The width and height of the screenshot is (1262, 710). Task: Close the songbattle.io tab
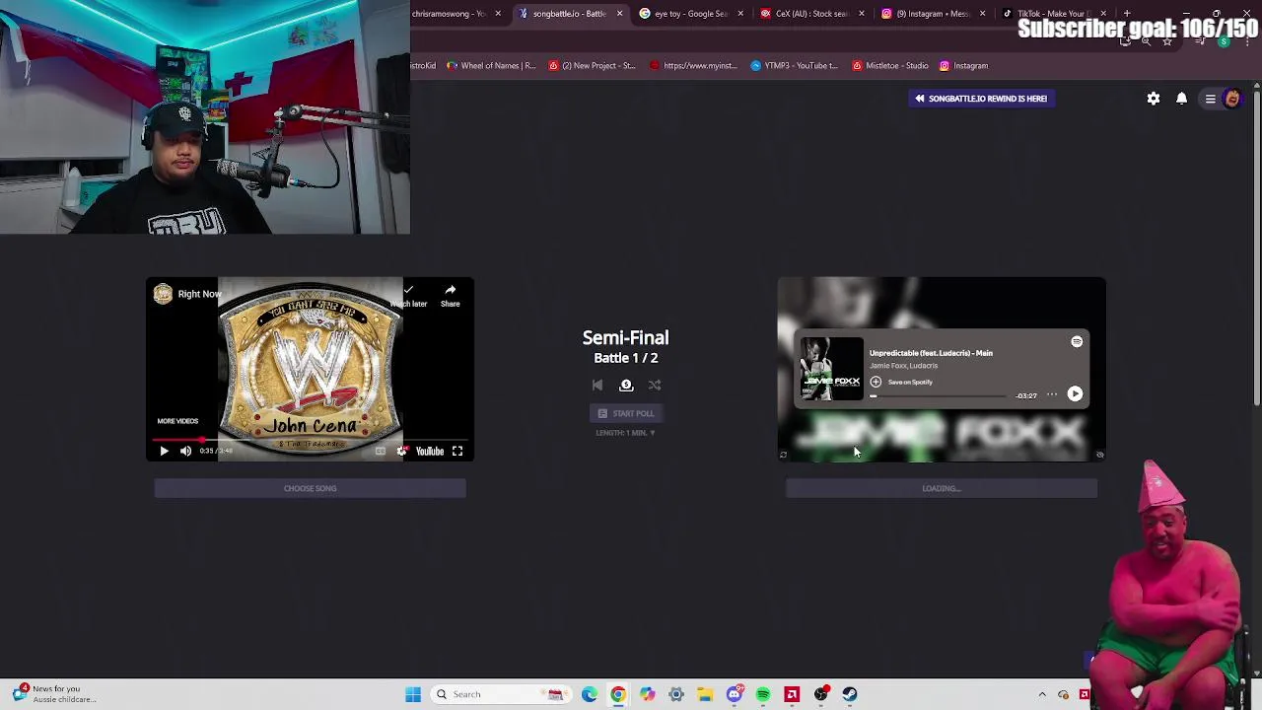click(619, 14)
